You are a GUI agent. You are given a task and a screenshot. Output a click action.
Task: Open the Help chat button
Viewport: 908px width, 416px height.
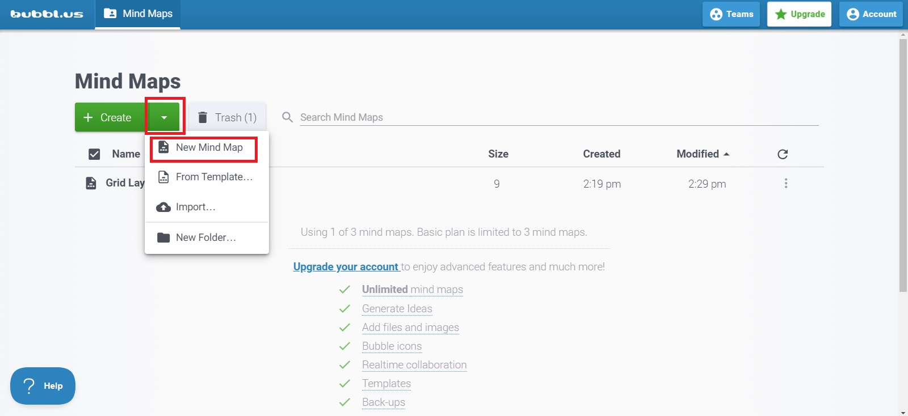(x=43, y=386)
